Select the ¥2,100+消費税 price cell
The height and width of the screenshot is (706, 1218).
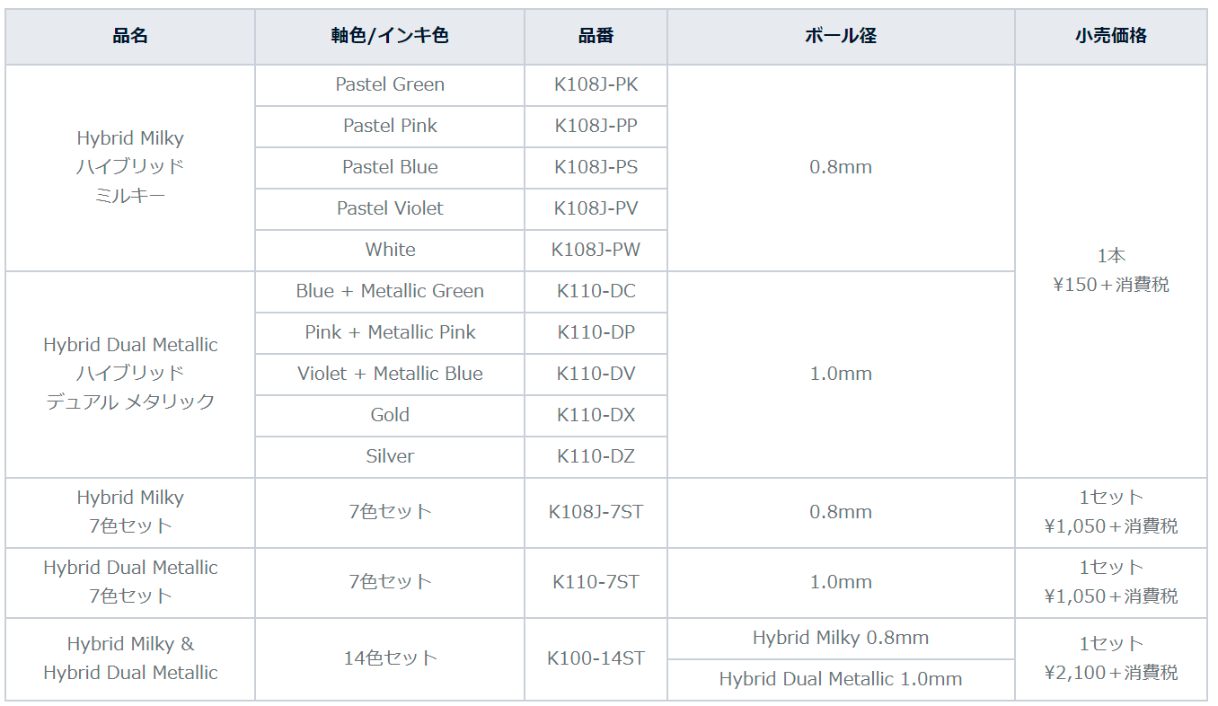pos(1111,659)
